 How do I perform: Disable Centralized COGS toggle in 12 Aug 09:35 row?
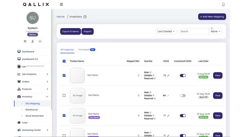[183, 76]
